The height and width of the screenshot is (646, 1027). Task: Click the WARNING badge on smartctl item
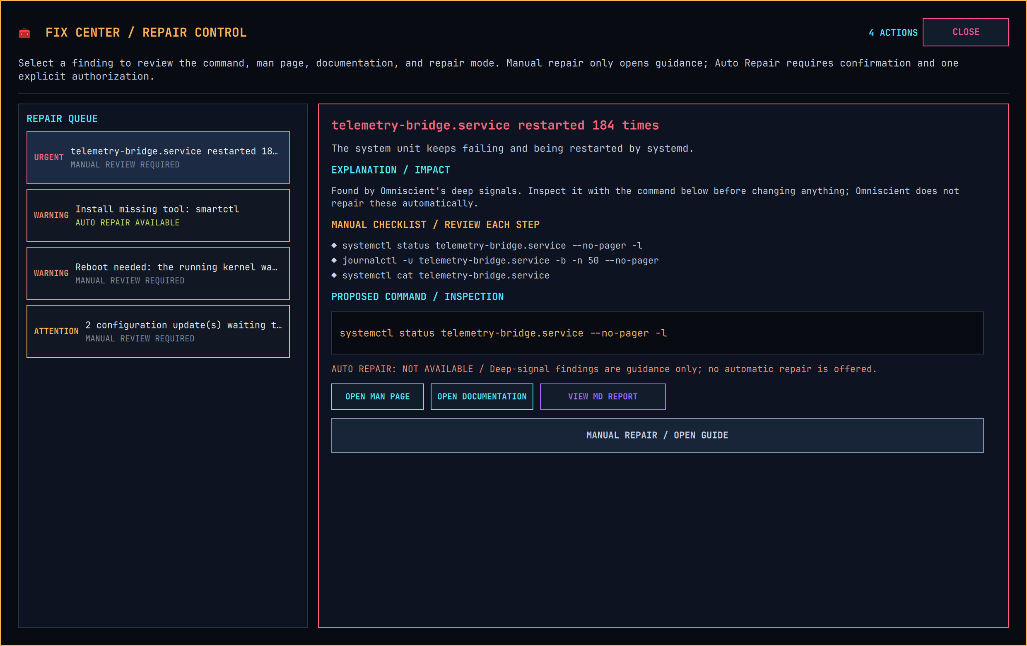51,215
